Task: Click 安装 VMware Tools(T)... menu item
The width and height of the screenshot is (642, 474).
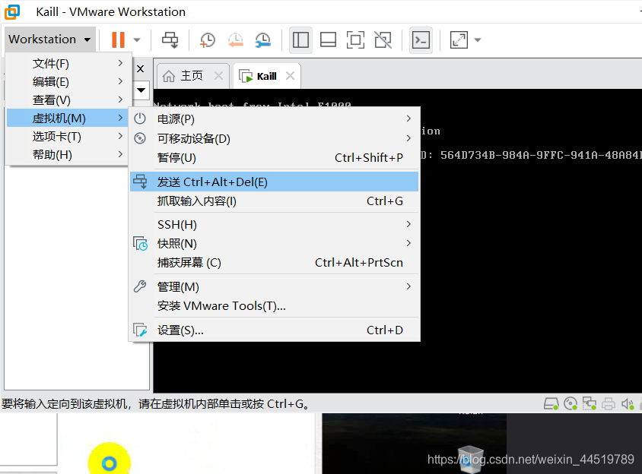Action: click(275, 305)
